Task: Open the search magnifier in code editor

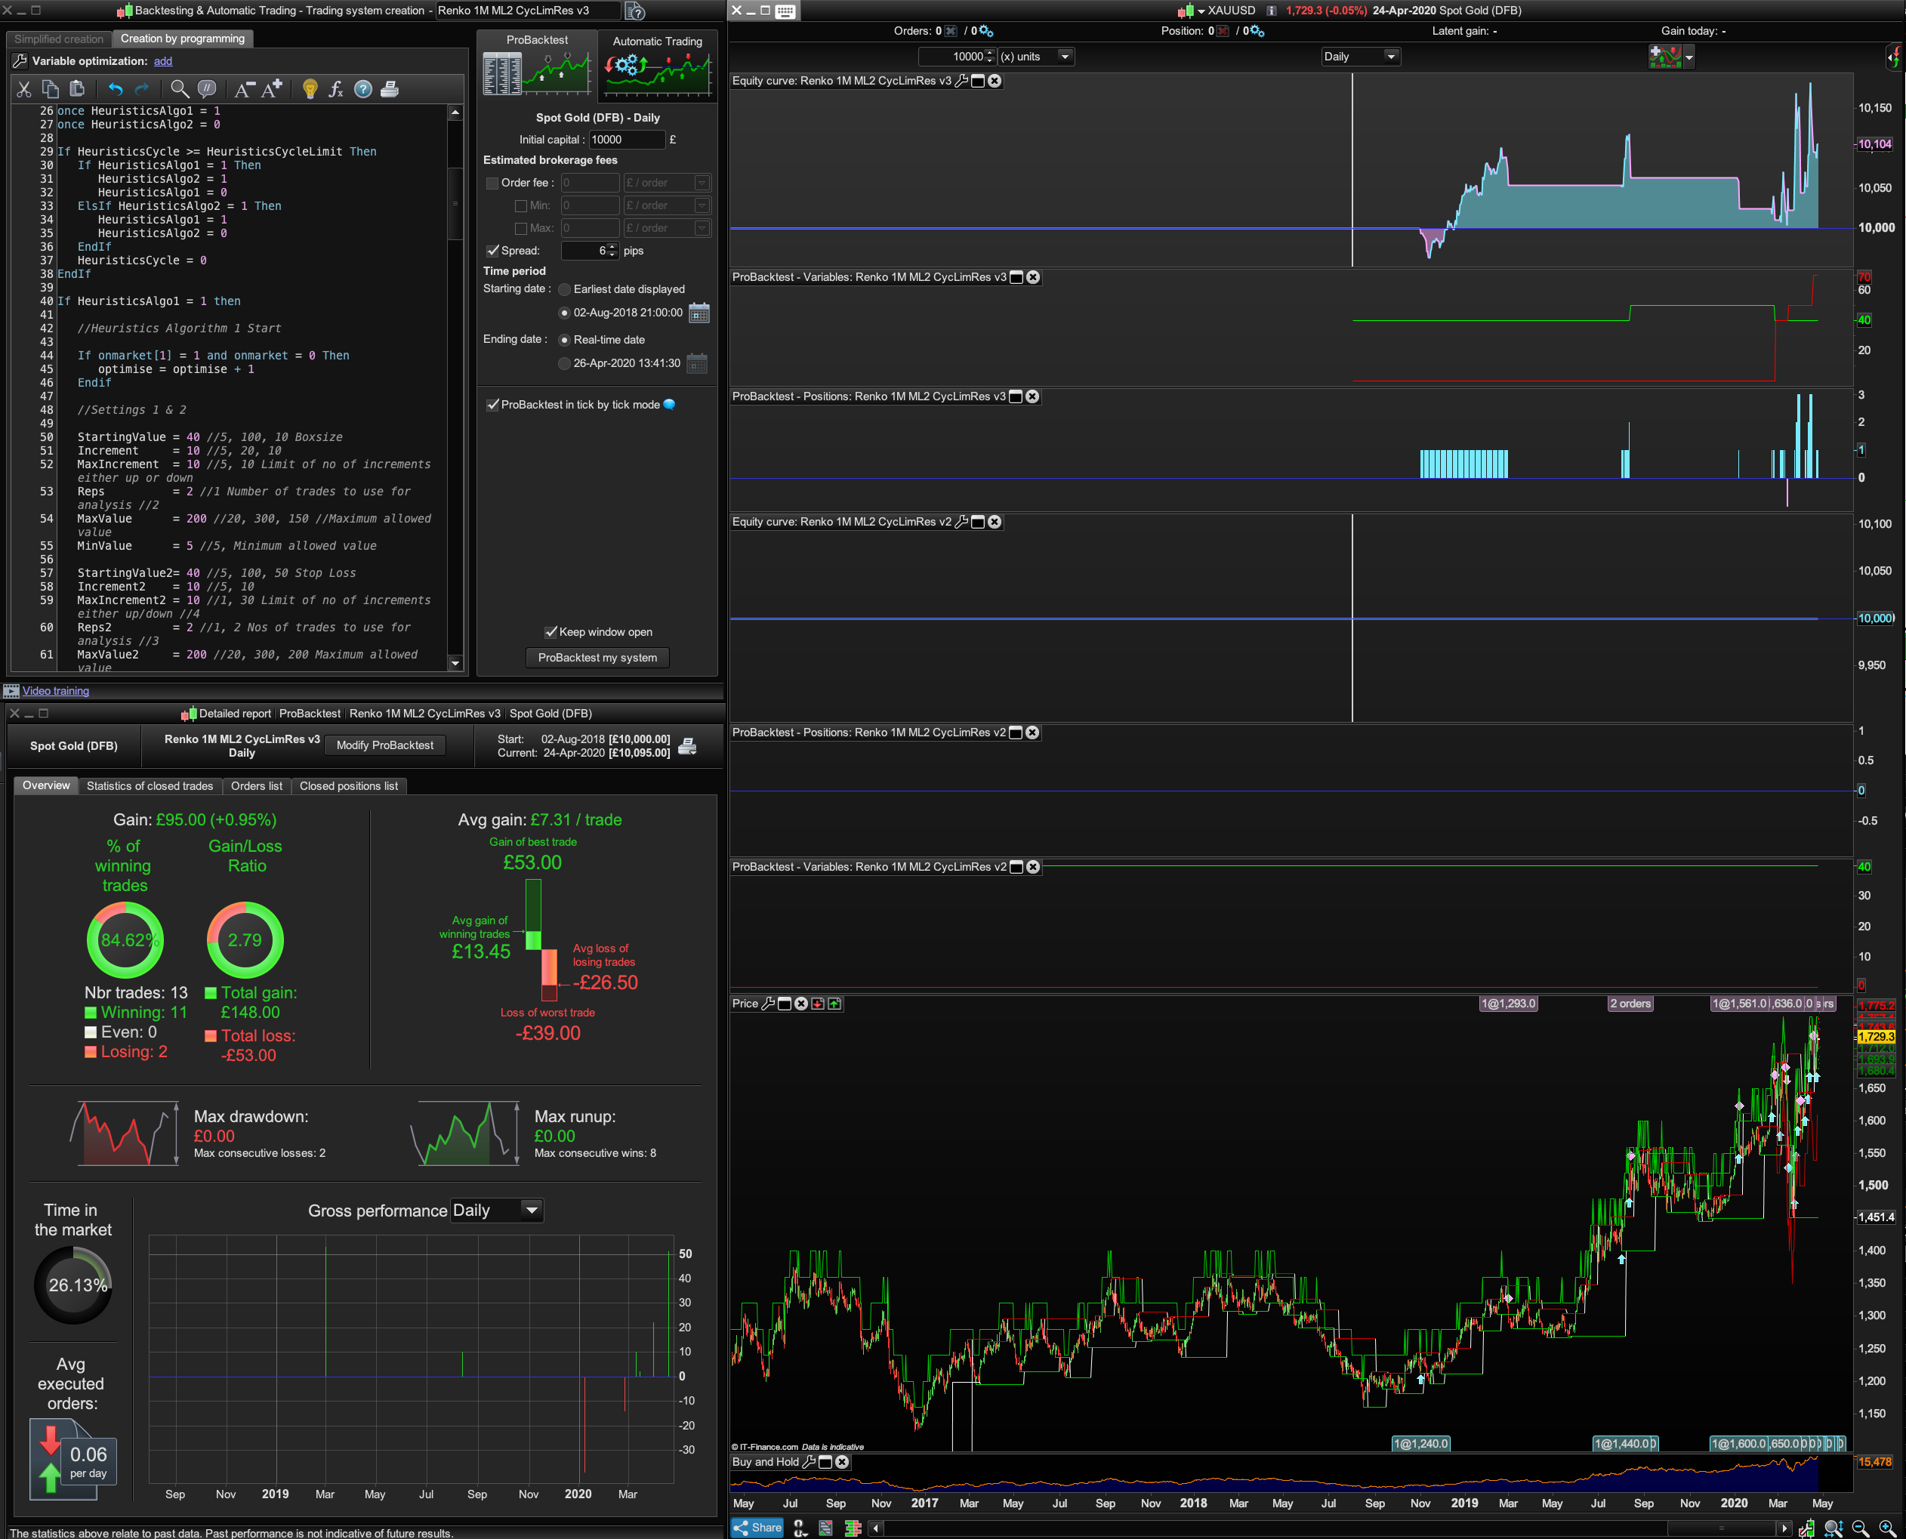Action: (179, 90)
